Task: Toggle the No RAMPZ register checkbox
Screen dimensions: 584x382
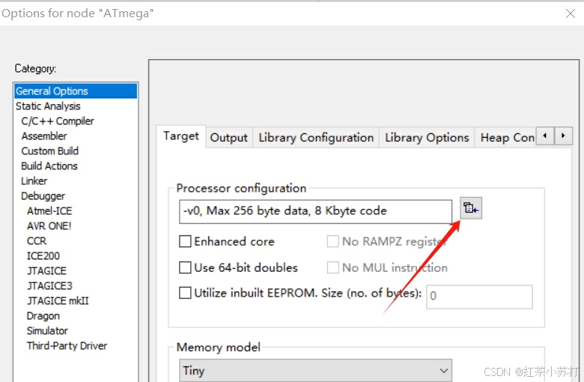Action: point(332,241)
